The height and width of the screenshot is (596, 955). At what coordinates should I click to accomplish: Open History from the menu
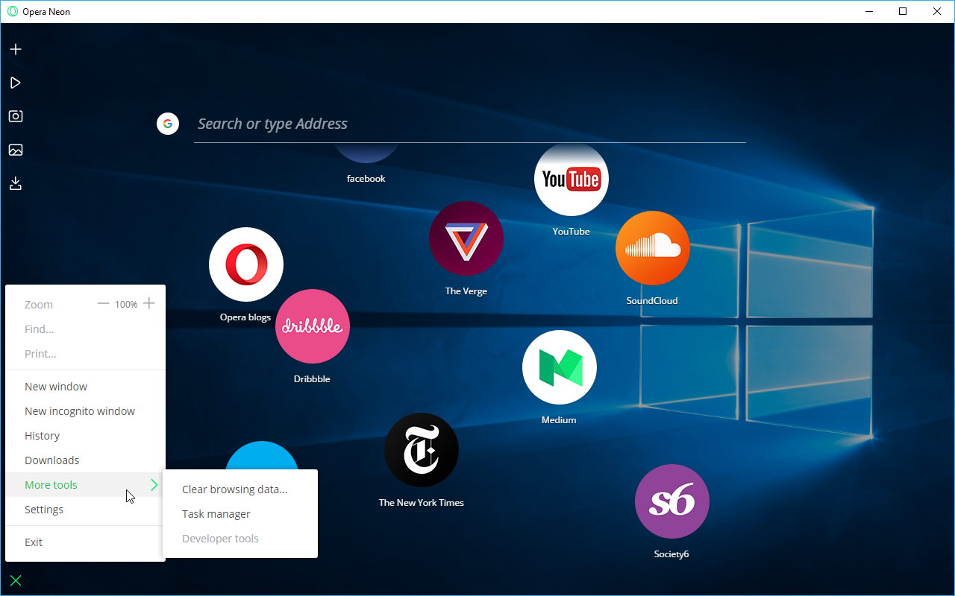coord(85,436)
